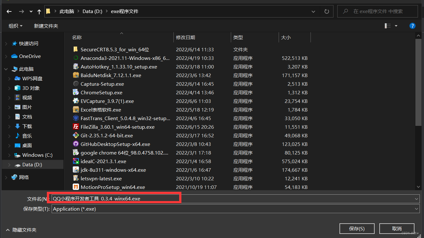Sort by the 名称 column
The image size is (424, 238).
point(77,38)
